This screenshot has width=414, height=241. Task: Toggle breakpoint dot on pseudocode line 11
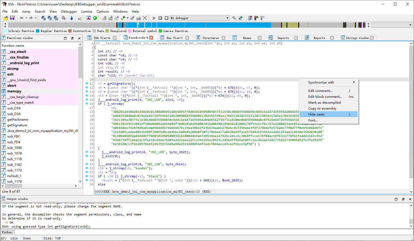click(x=87, y=84)
